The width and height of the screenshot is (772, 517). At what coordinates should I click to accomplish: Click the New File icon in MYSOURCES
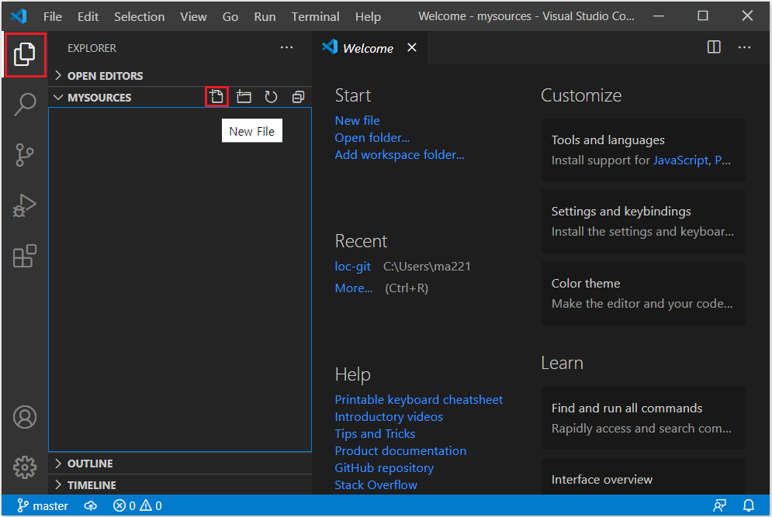click(216, 96)
